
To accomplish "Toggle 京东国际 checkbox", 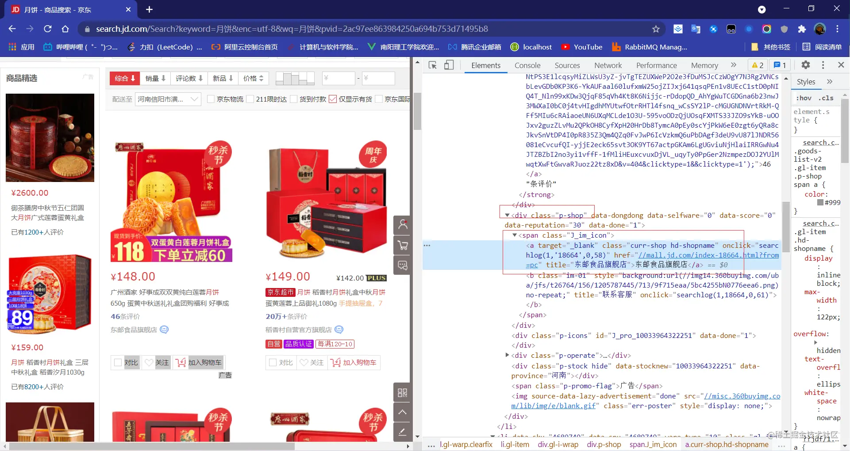I will [379, 99].
